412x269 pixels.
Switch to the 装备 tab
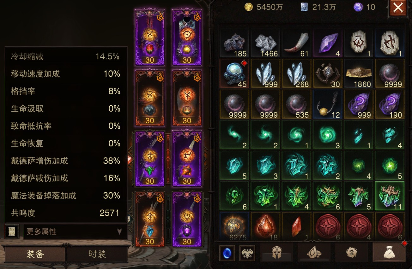pyautogui.click(x=35, y=254)
